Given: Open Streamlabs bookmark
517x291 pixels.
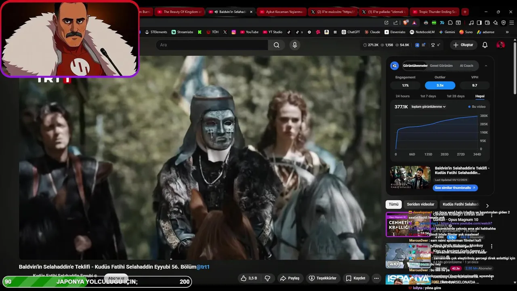Looking at the screenshot, I should [183, 32].
